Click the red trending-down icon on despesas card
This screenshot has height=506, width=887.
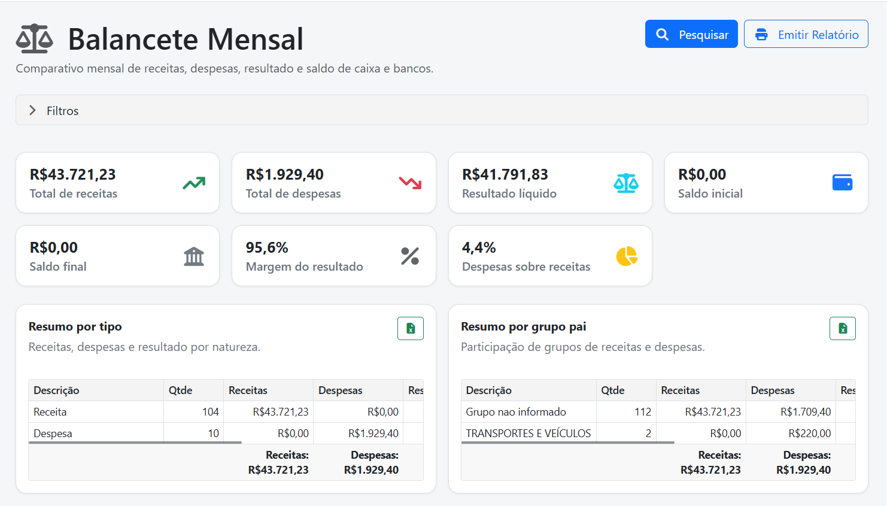[411, 183]
